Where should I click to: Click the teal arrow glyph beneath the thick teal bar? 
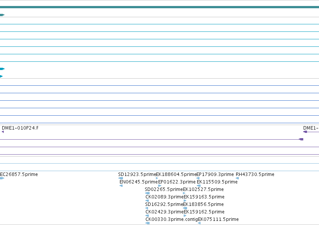[x=2, y=15]
